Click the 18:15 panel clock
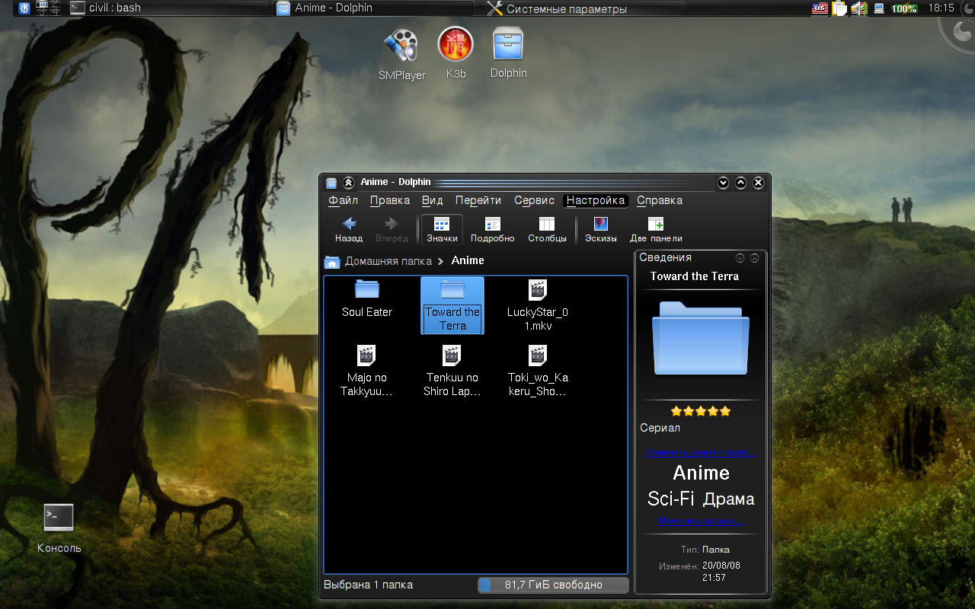975x609 pixels. coord(941,8)
